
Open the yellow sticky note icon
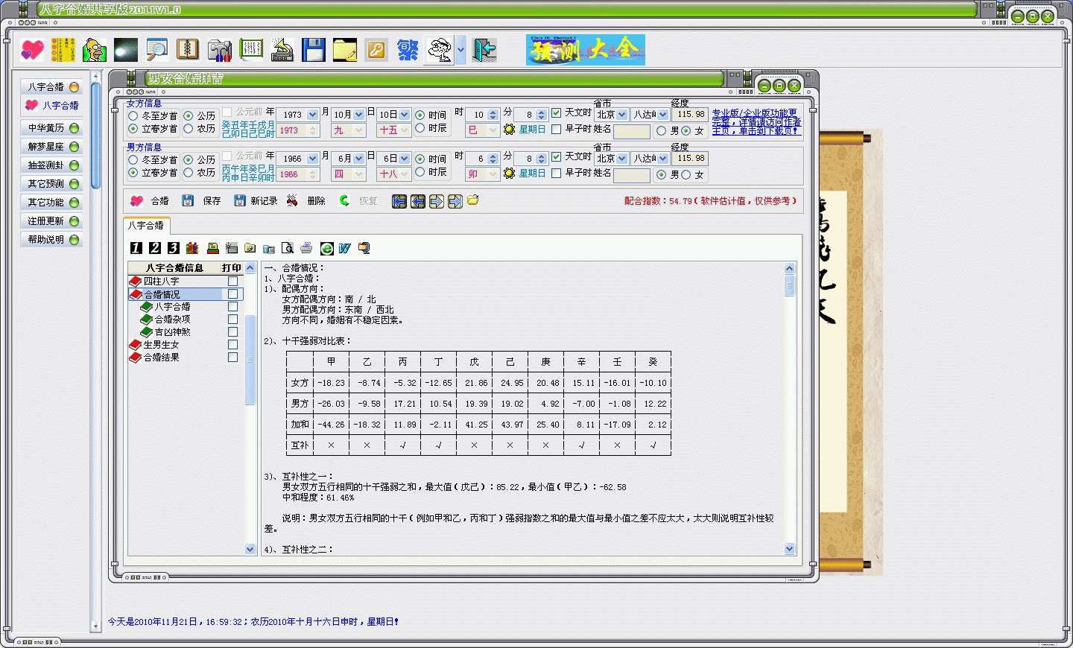pyautogui.click(x=345, y=50)
